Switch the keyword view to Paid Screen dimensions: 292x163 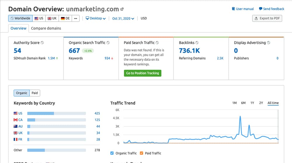35,93
